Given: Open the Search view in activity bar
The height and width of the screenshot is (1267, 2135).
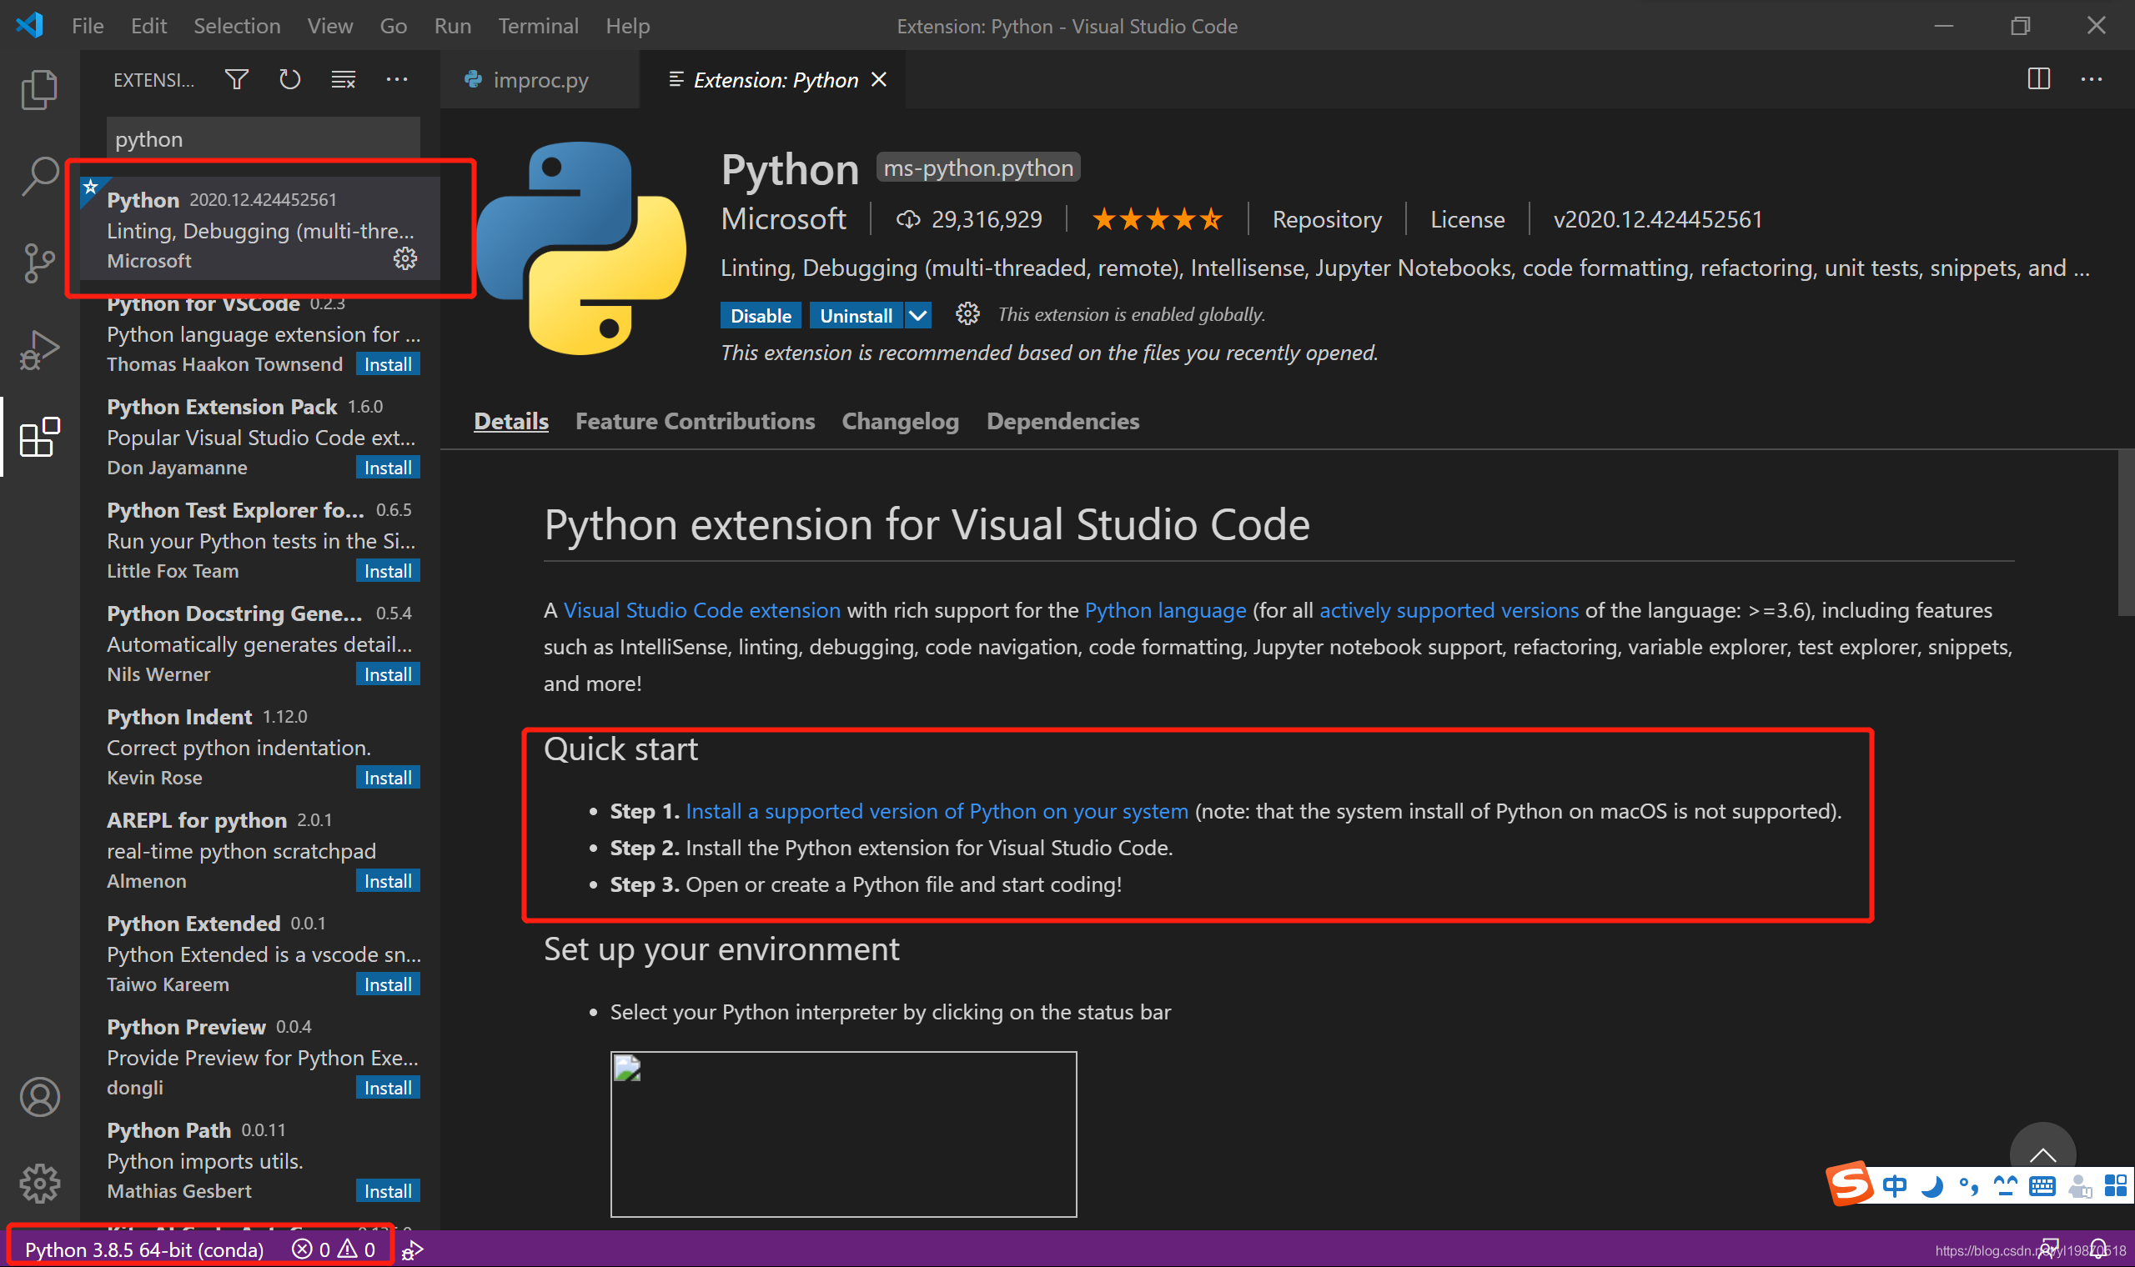Looking at the screenshot, I should point(39,176).
